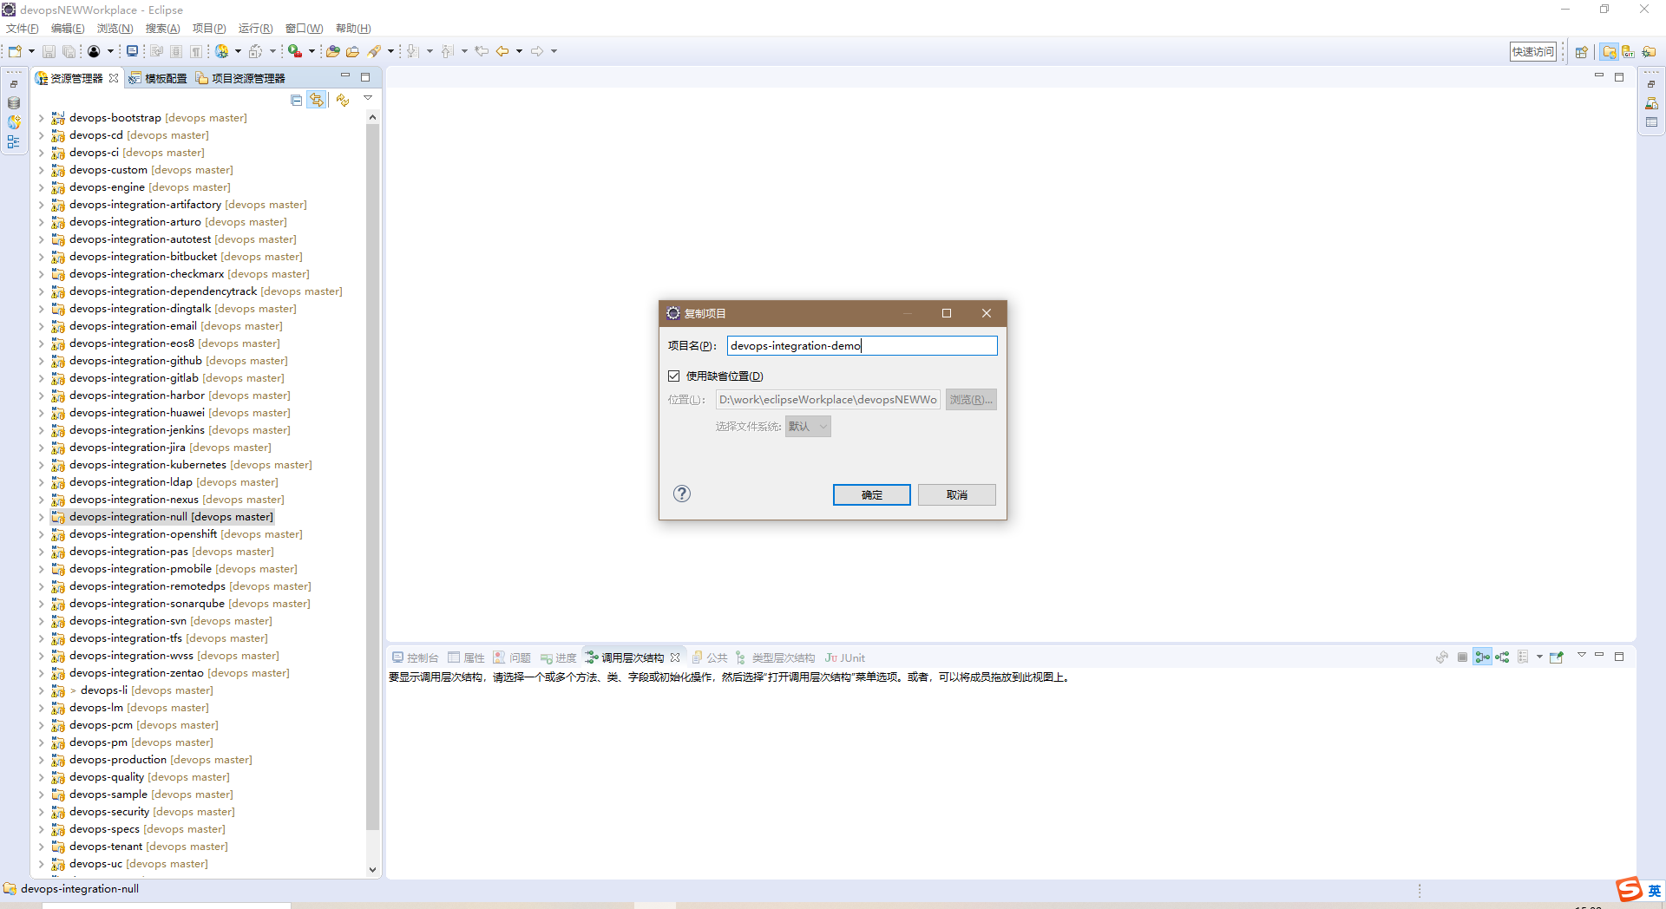Viewport: 1666px width, 909px height.
Task: Pin the call hierarchy view
Action: (1557, 657)
